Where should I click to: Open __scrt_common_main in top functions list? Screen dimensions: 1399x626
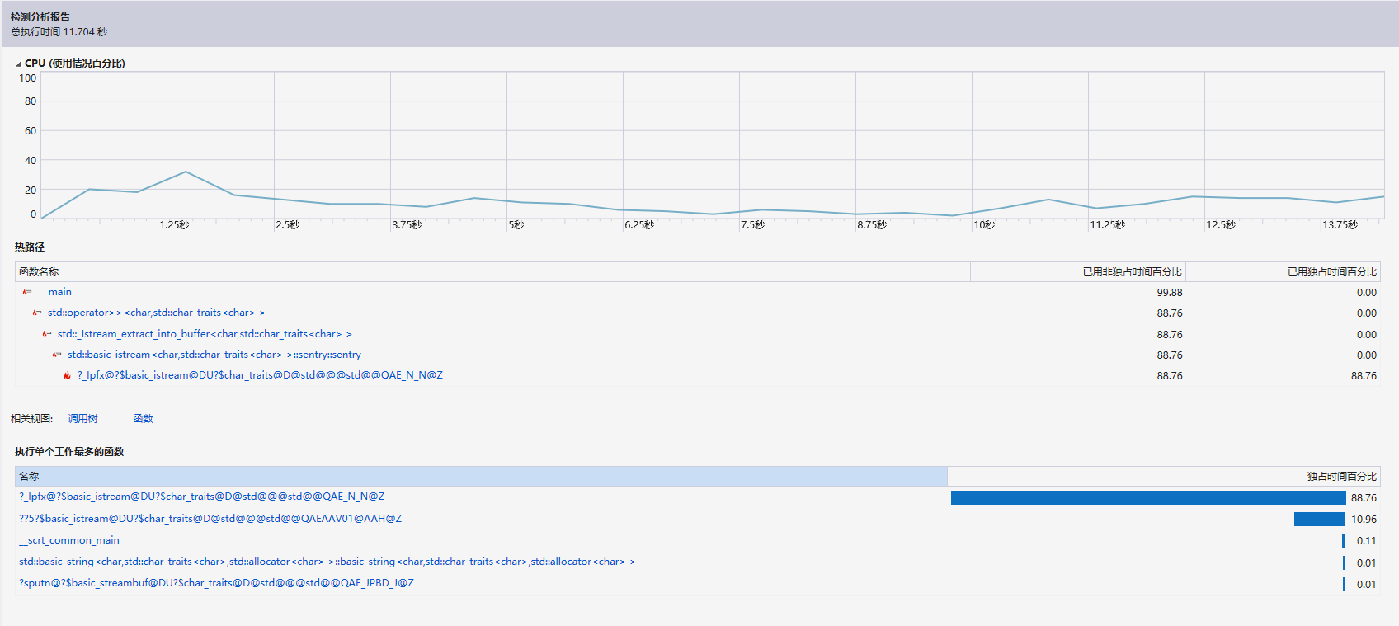pos(69,540)
